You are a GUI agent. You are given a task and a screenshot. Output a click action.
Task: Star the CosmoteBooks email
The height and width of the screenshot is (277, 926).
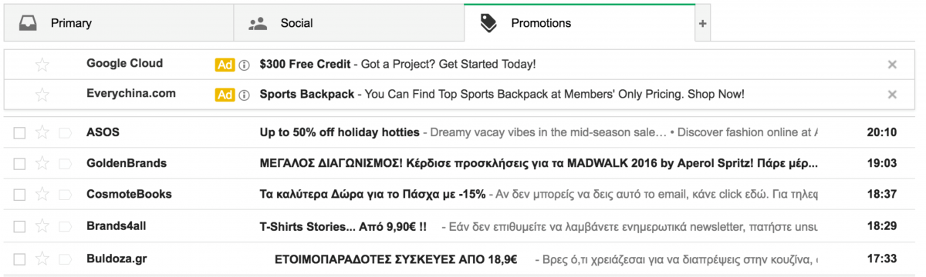click(42, 195)
